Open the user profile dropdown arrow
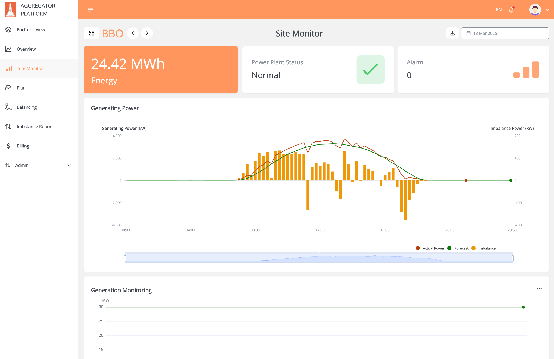The height and width of the screenshot is (359, 554). 548,9
